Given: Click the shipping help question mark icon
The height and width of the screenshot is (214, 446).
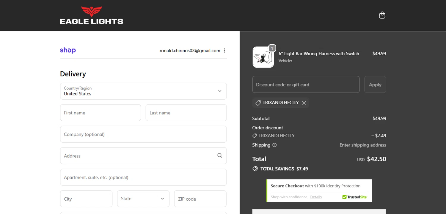Looking at the screenshot, I should click(x=274, y=145).
